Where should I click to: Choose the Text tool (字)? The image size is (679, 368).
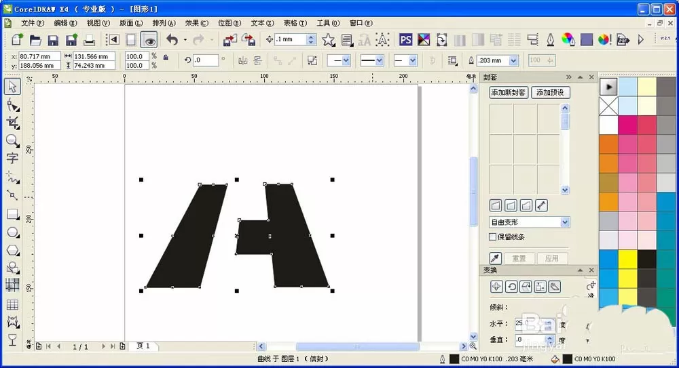tap(12, 159)
